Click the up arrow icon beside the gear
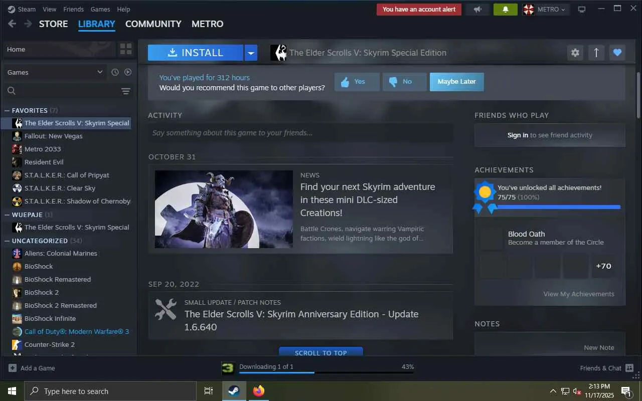 tap(596, 53)
